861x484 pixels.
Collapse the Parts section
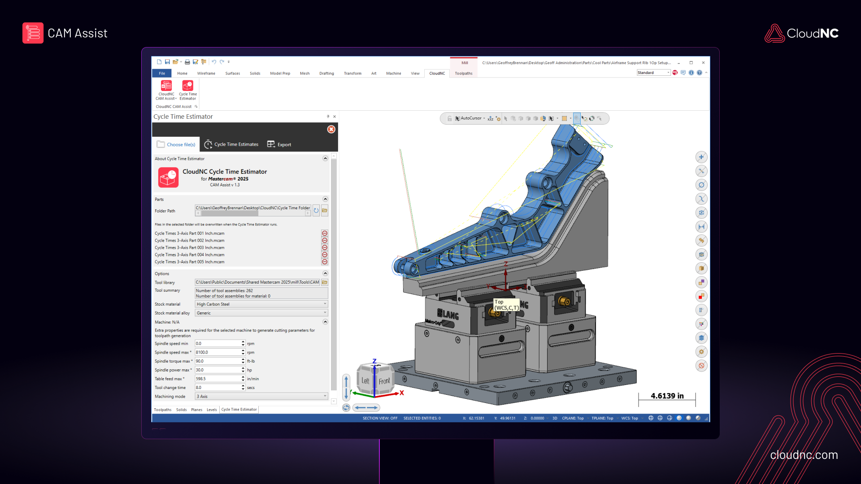325,199
